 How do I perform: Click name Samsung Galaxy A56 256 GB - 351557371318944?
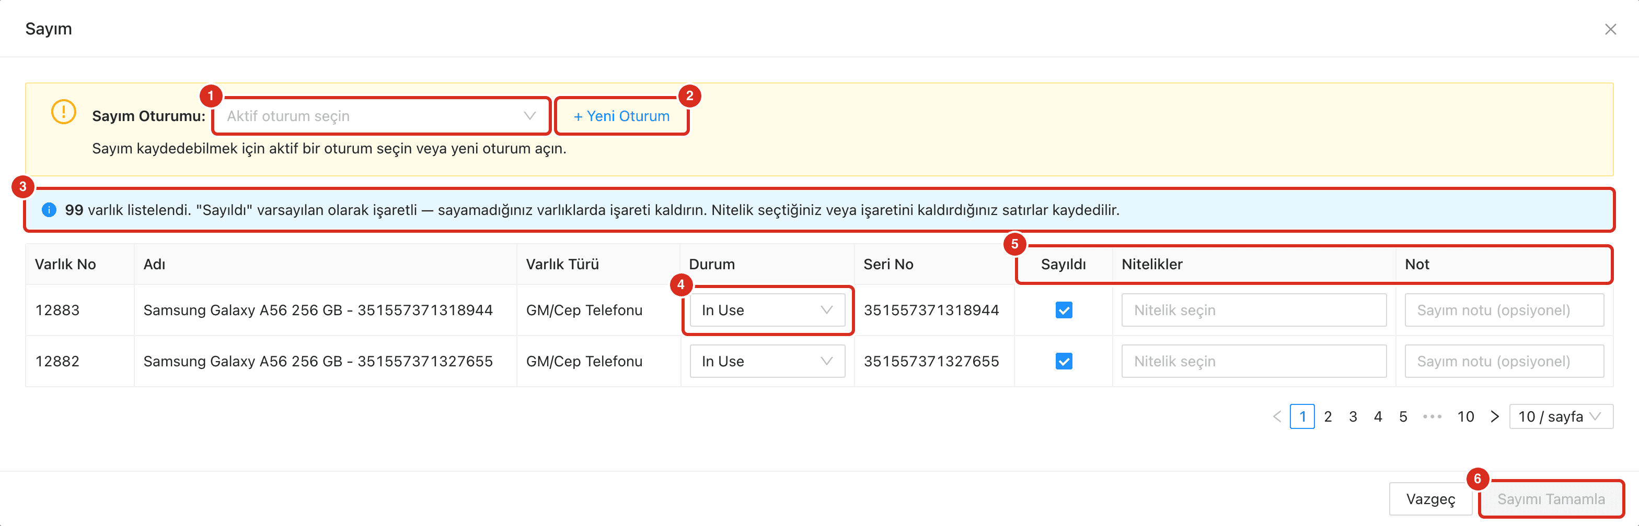coord(318,310)
